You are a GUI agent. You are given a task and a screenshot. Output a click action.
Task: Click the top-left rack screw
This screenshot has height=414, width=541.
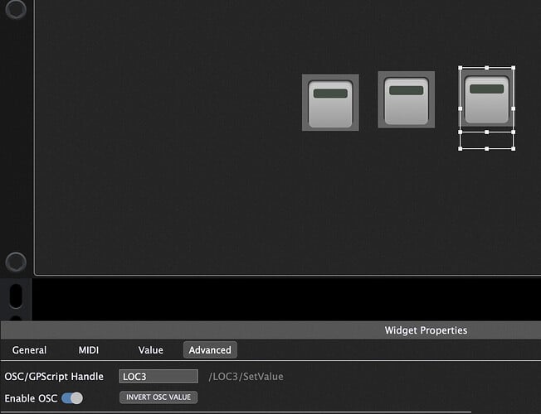(15, 10)
